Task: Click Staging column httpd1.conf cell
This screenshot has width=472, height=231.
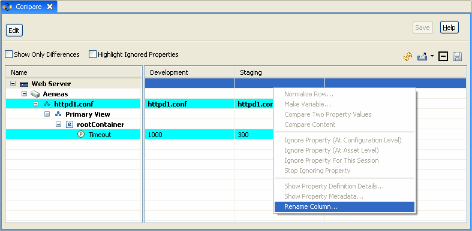Action: [x=254, y=104]
